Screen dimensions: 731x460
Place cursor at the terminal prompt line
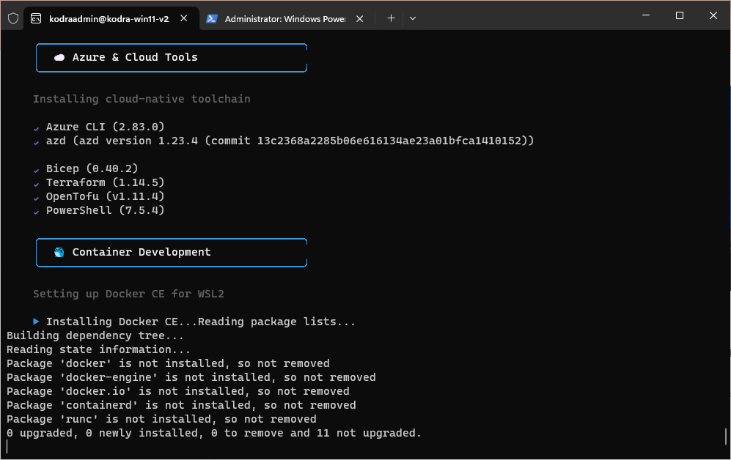8,445
